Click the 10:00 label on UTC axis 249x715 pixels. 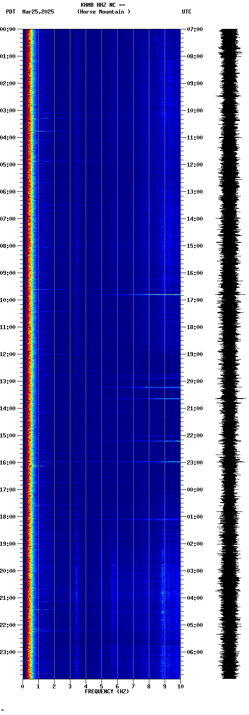point(195,111)
